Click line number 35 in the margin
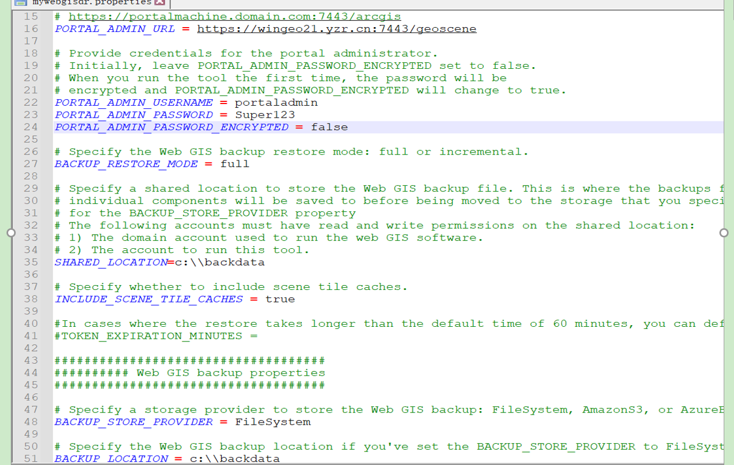The image size is (734, 465). (31, 262)
